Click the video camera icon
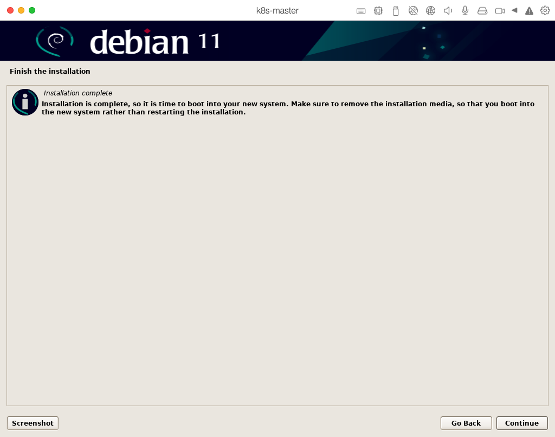The height and width of the screenshot is (437, 555). point(500,11)
